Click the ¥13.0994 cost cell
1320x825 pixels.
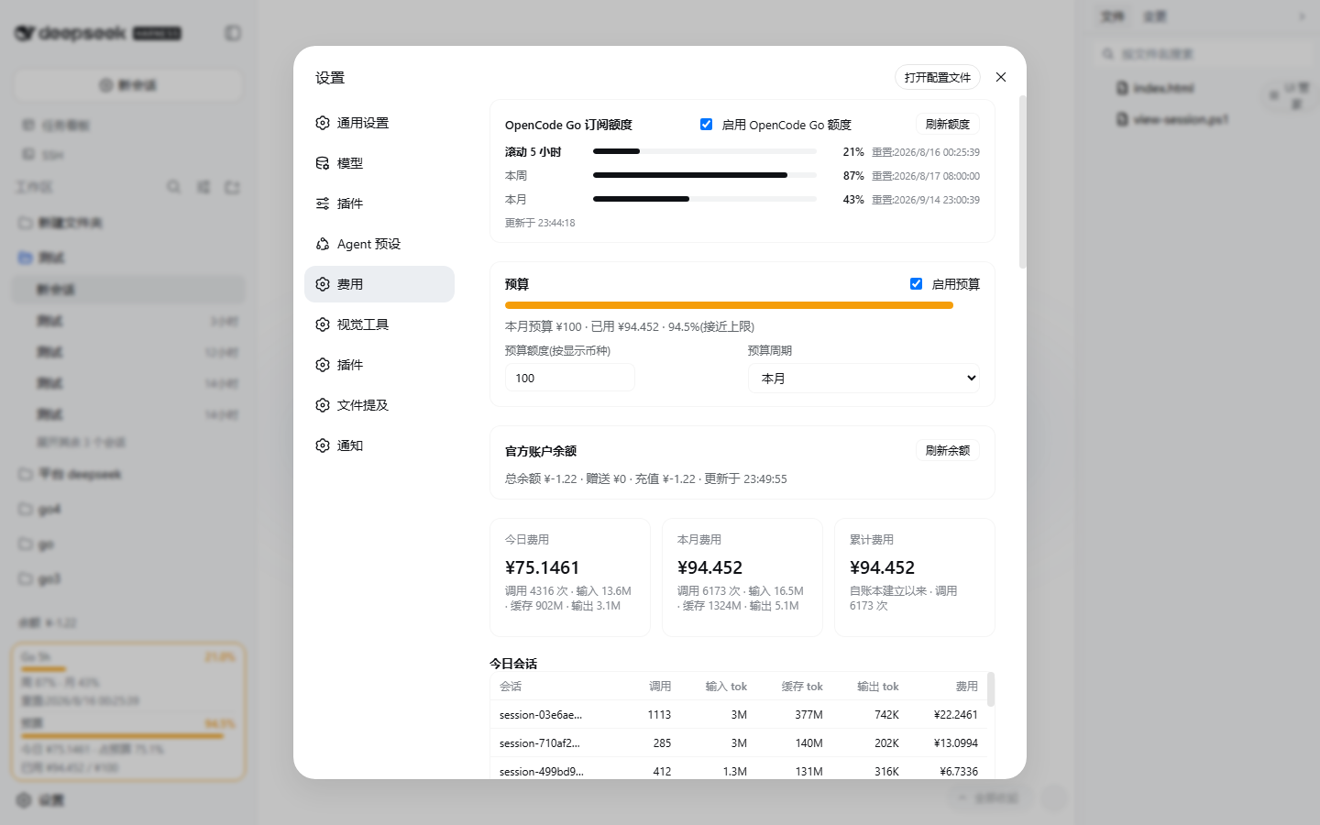956,743
